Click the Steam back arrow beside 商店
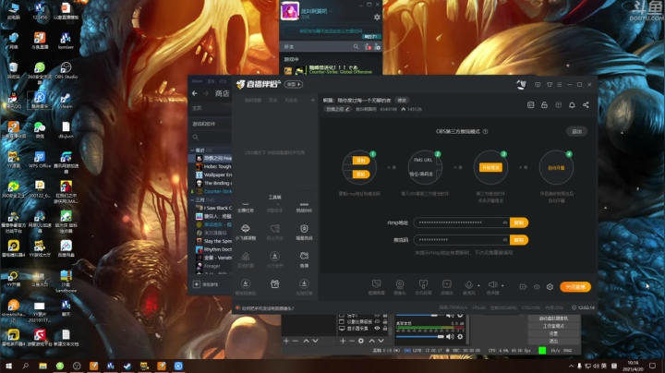 (x=195, y=93)
